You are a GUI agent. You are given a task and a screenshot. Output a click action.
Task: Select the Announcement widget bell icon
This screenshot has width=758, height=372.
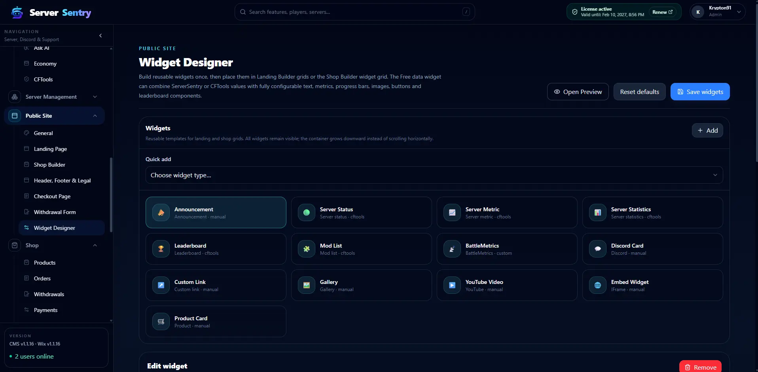[161, 212]
